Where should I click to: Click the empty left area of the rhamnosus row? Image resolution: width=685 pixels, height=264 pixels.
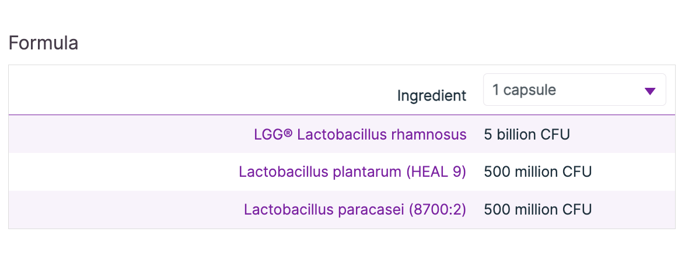point(117,135)
